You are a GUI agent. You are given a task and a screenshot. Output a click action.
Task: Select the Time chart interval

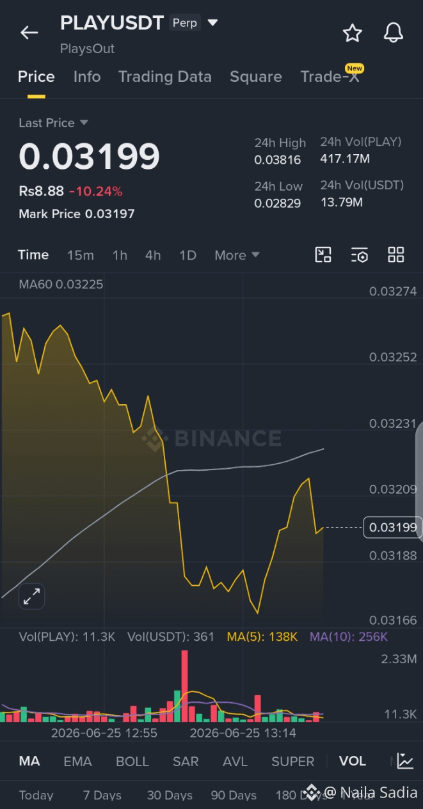click(33, 255)
